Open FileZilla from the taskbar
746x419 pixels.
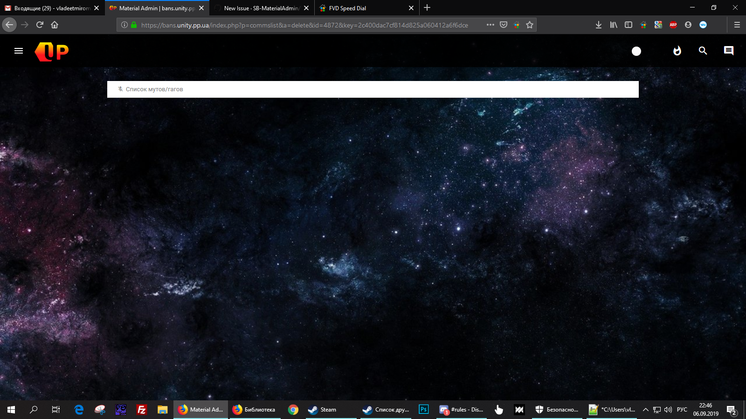[x=142, y=410]
